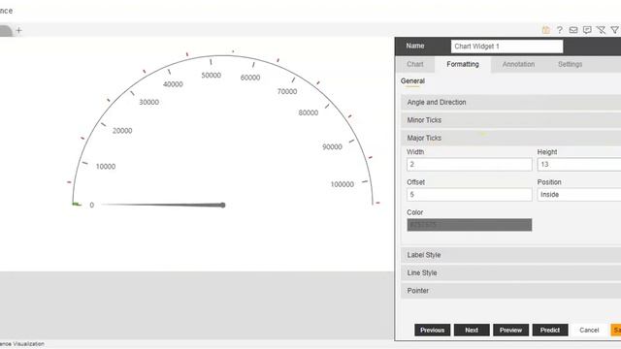This screenshot has width=621, height=349.
Task: Click the 80000 gauge label
Action: click(x=309, y=112)
